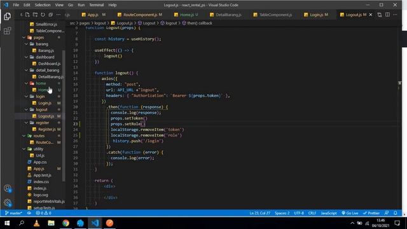
Task: Open changes compare icon in editor toolbar
Action: 380,15
